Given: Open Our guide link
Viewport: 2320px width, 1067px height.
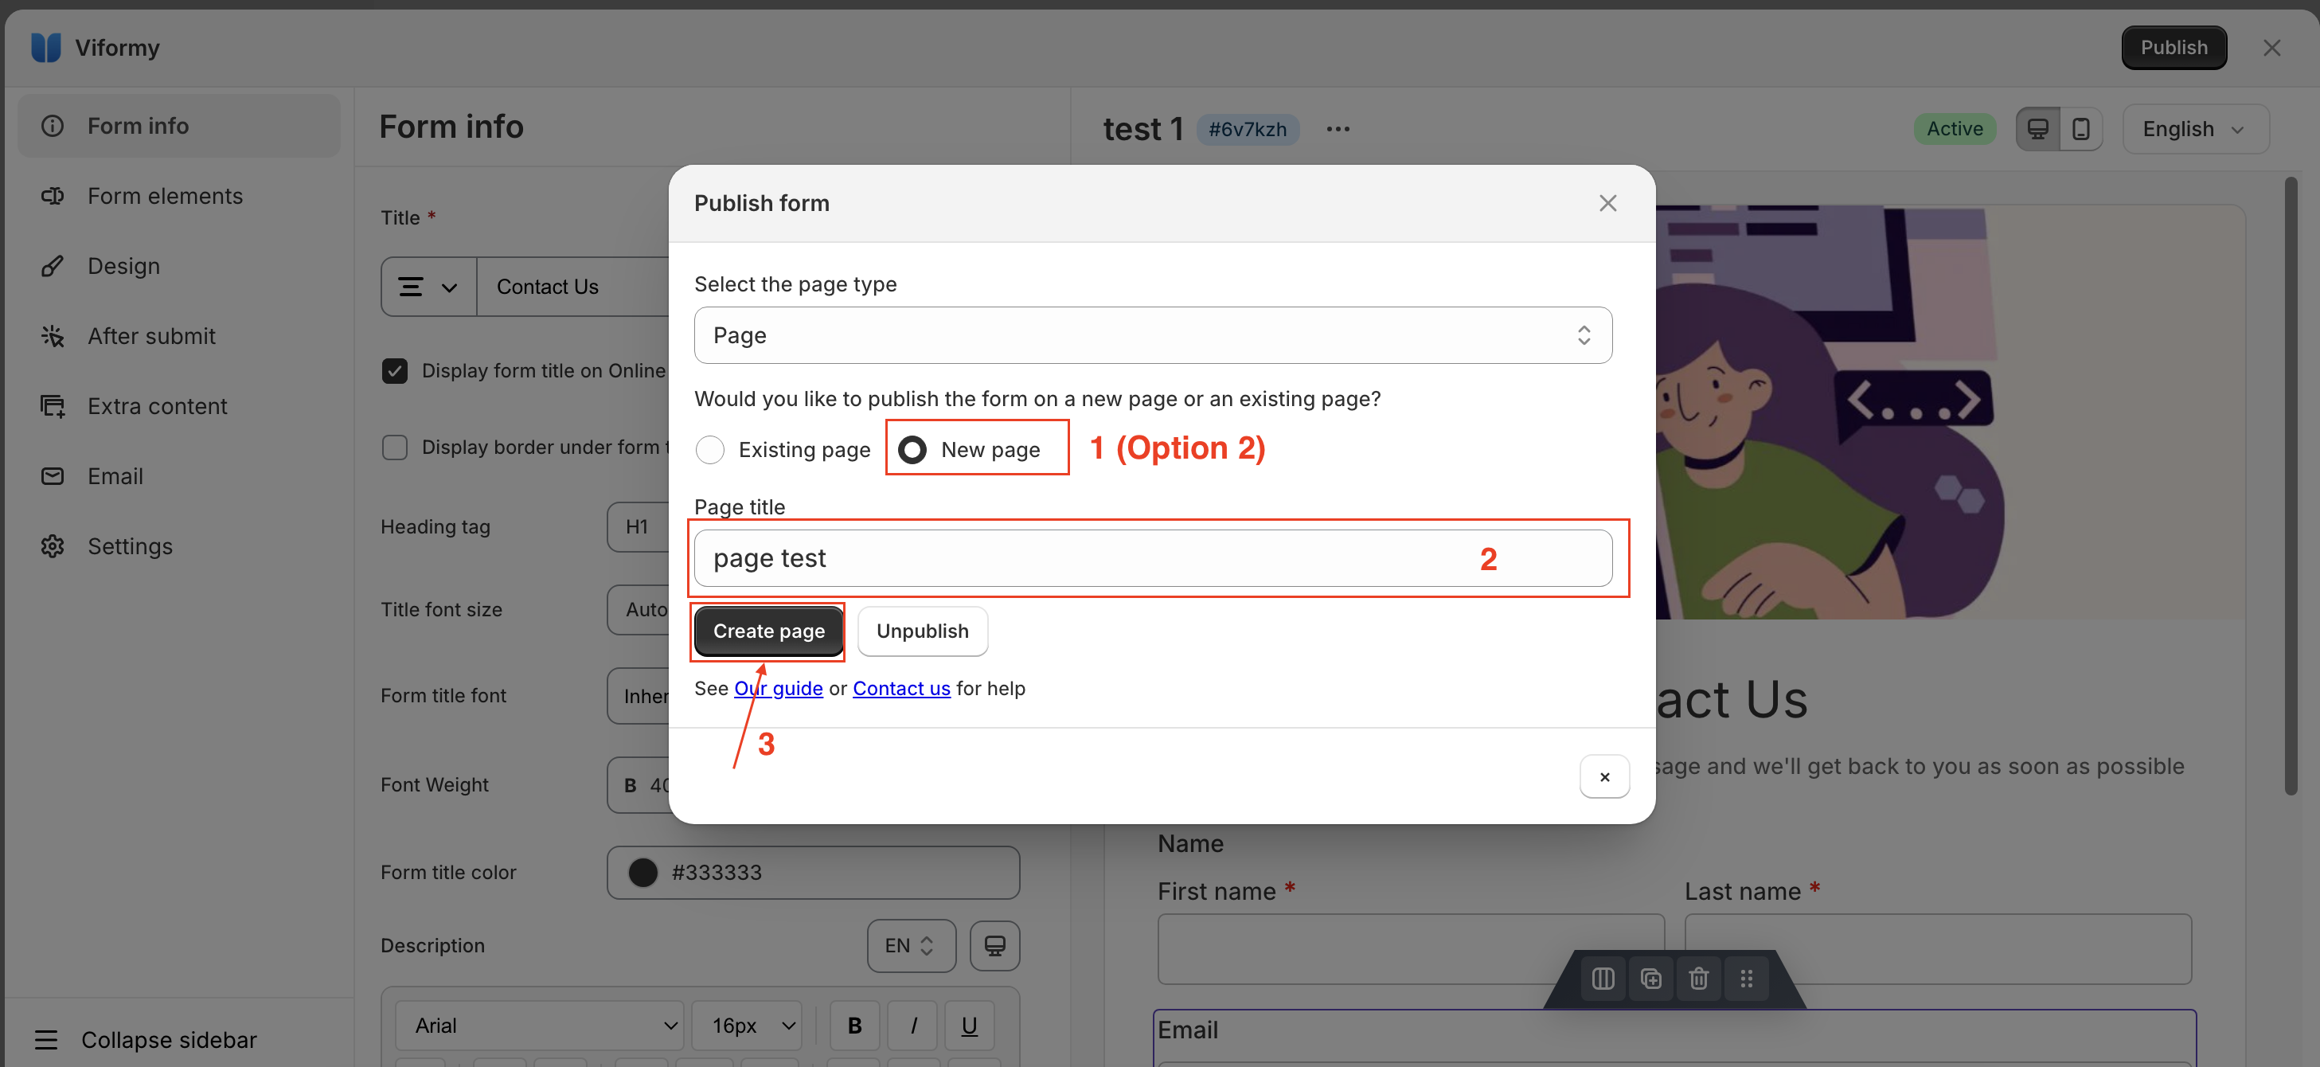Looking at the screenshot, I should tap(778, 689).
